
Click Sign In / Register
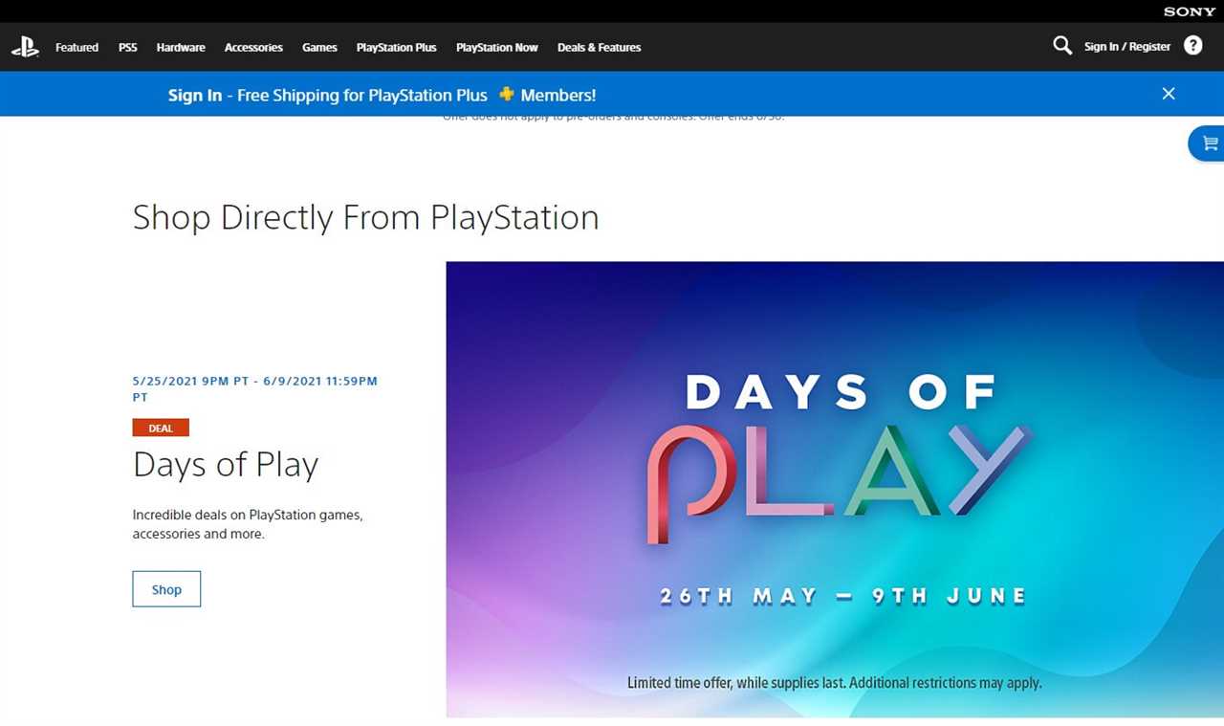tap(1126, 46)
